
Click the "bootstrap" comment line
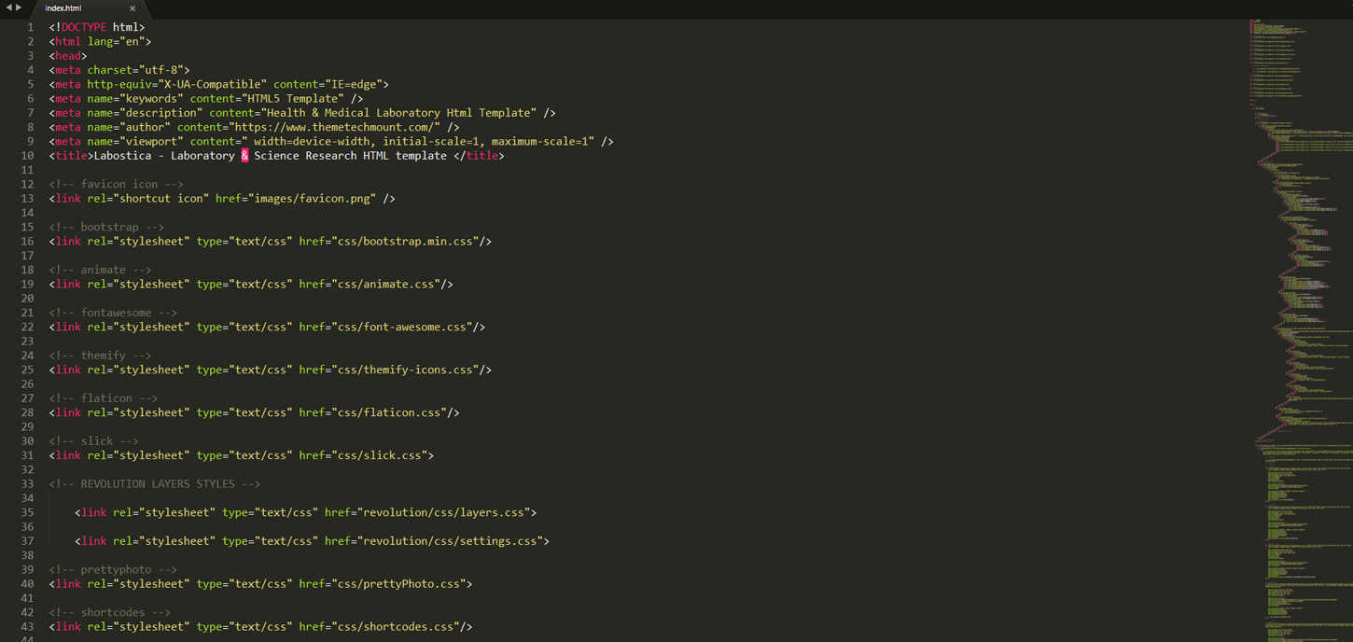pos(106,227)
